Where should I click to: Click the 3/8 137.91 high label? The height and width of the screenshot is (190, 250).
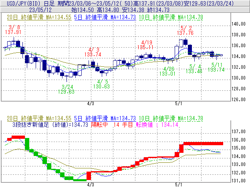coord(13,30)
